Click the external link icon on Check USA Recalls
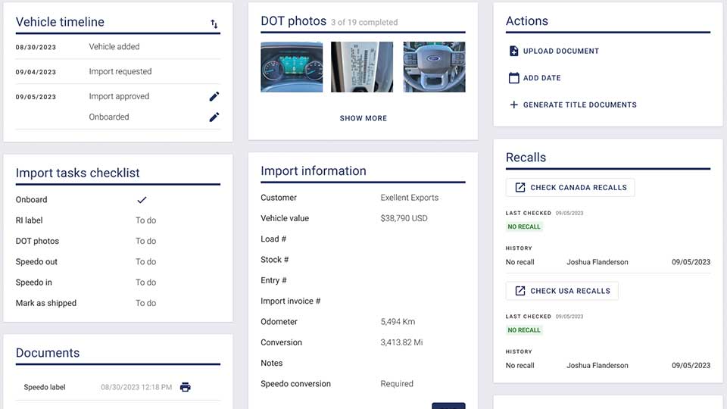 520,291
